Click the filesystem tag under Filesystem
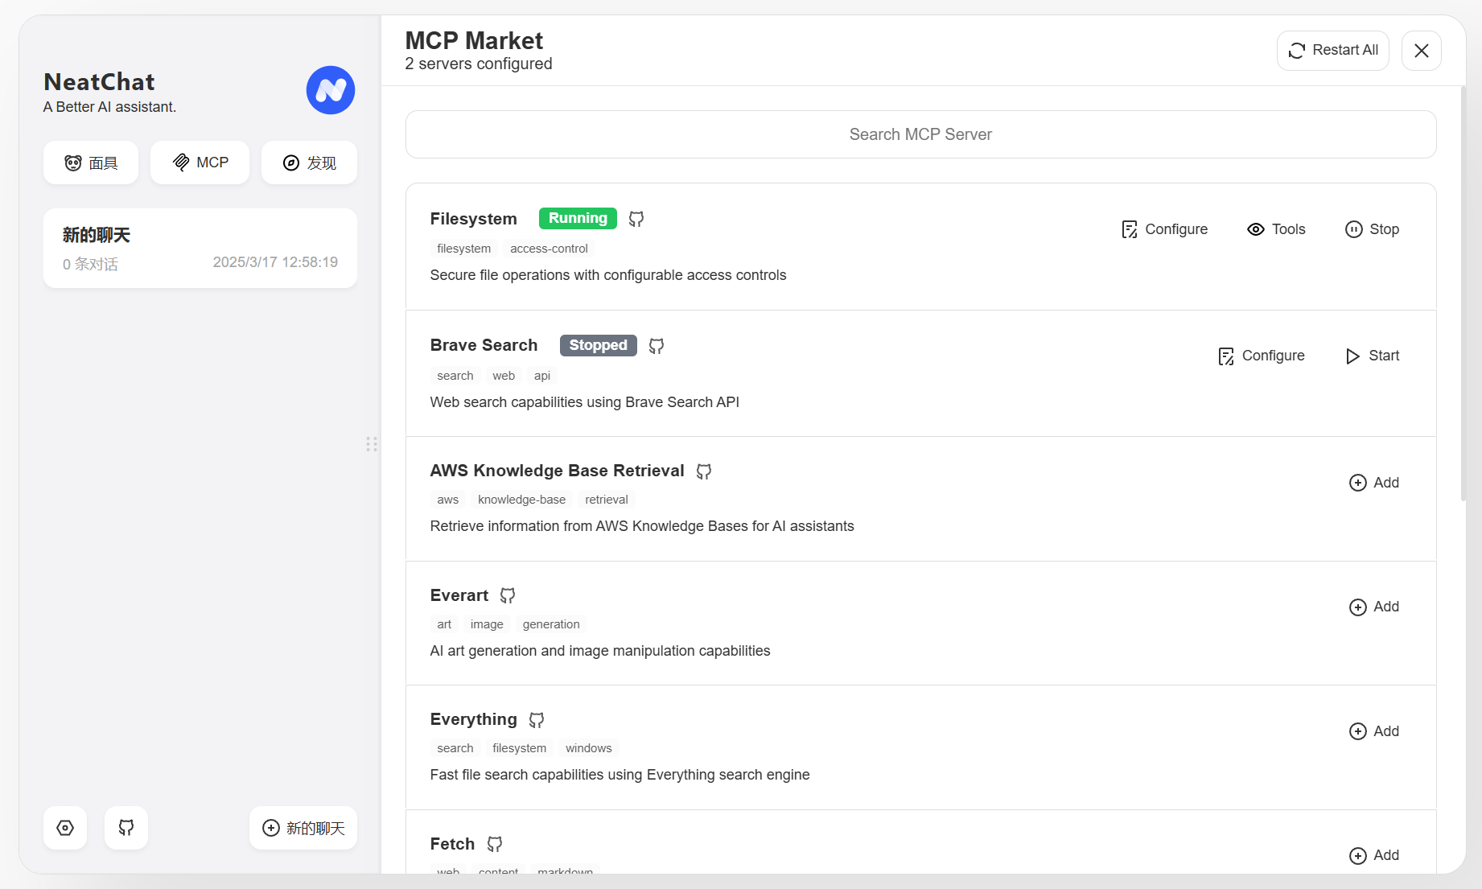The height and width of the screenshot is (889, 1482). click(463, 249)
